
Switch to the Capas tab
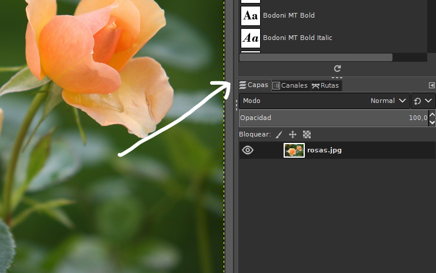click(254, 85)
